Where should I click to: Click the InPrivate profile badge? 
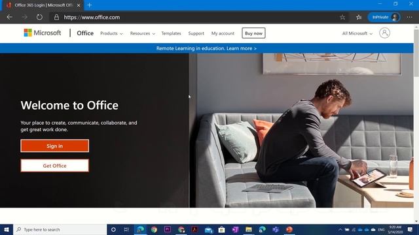384,17
